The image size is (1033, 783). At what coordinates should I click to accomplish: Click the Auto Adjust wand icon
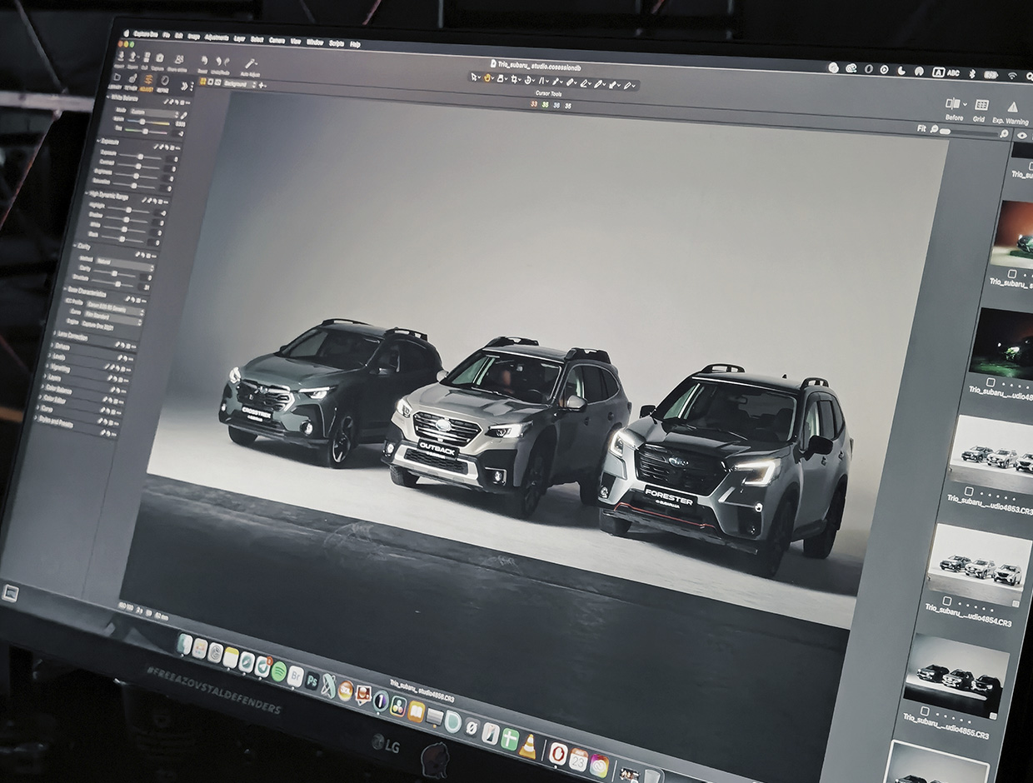click(251, 63)
